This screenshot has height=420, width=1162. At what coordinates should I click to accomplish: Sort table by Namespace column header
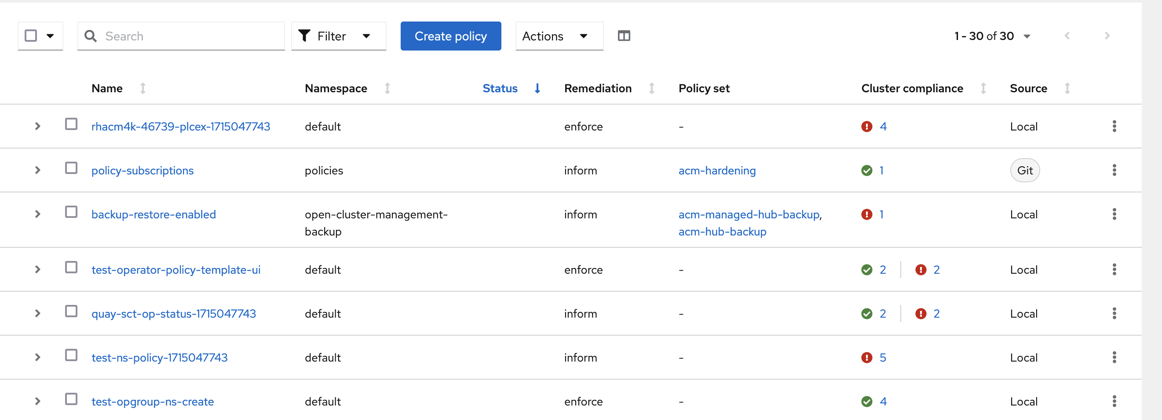click(x=336, y=88)
